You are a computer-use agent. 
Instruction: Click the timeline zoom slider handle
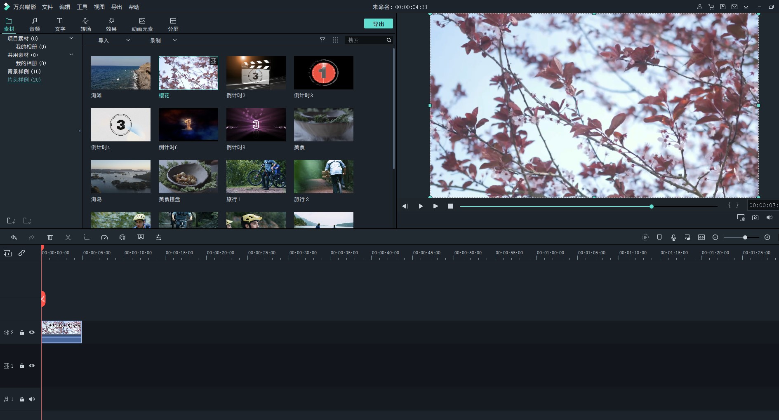[x=745, y=237]
